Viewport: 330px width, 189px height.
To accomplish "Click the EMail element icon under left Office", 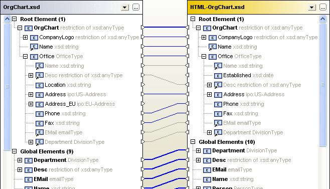I will (39, 132).
